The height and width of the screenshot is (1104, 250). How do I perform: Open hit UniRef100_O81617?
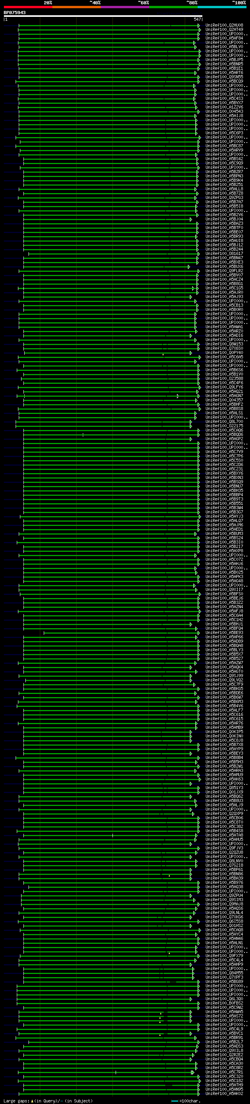[224, 254]
